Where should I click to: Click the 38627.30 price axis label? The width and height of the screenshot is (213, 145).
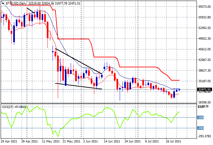pyautogui.click(x=205, y=70)
